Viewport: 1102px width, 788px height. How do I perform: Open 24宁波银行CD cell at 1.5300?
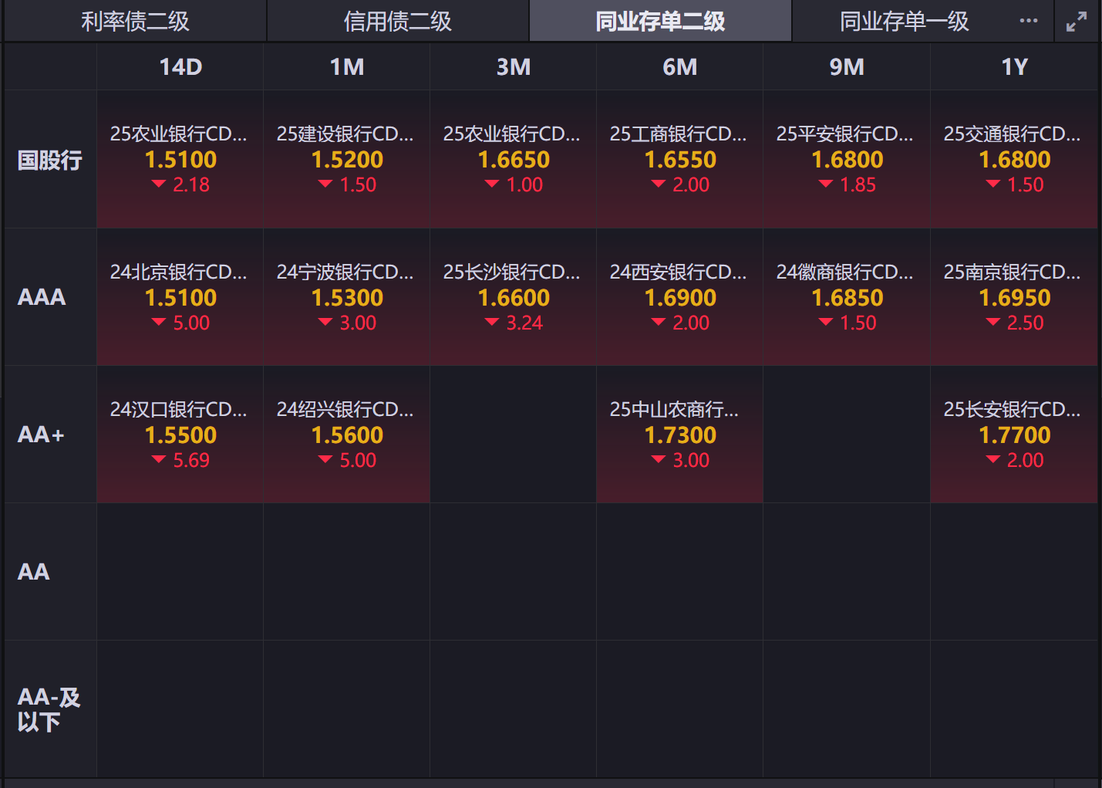pos(347,297)
